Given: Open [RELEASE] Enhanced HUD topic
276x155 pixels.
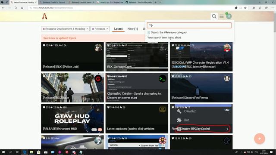Looking at the screenshot, I should click(x=60, y=129).
